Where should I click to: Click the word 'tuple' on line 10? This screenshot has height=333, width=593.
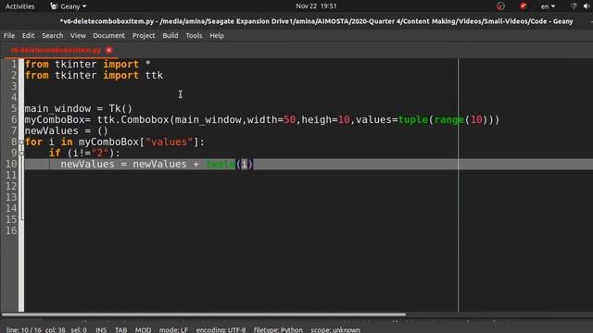pos(221,165)
